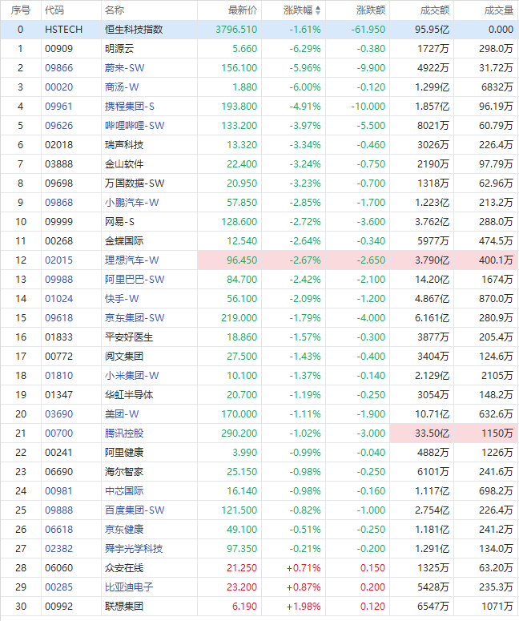The image size is (519, 621).
Task: Open 舜宇光学科技 stock link
Action: 134,549
